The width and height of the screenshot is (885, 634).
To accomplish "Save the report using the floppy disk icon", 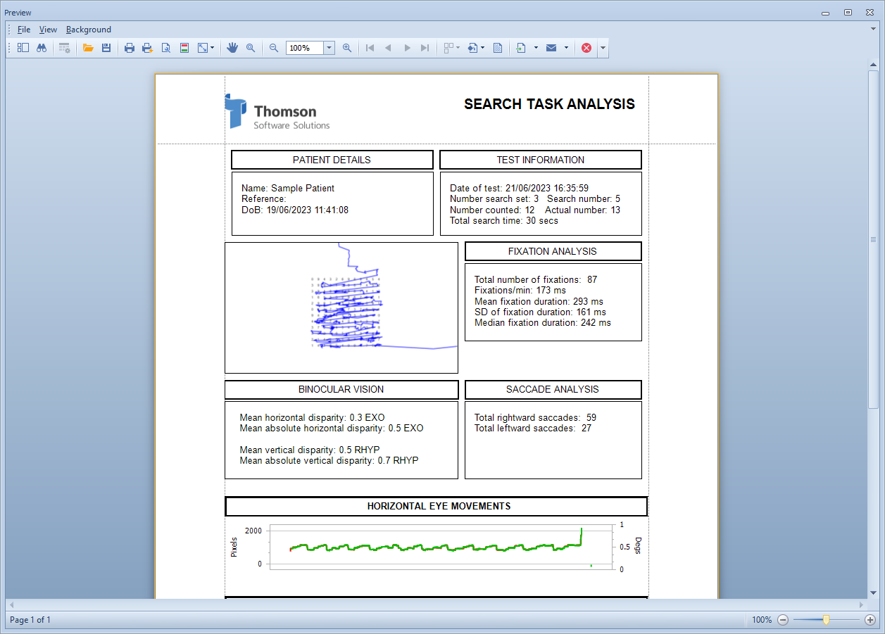I will [106, 48].
